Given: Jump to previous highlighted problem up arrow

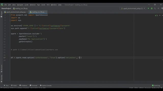Looking at the screenshot, I should (160, 15).
